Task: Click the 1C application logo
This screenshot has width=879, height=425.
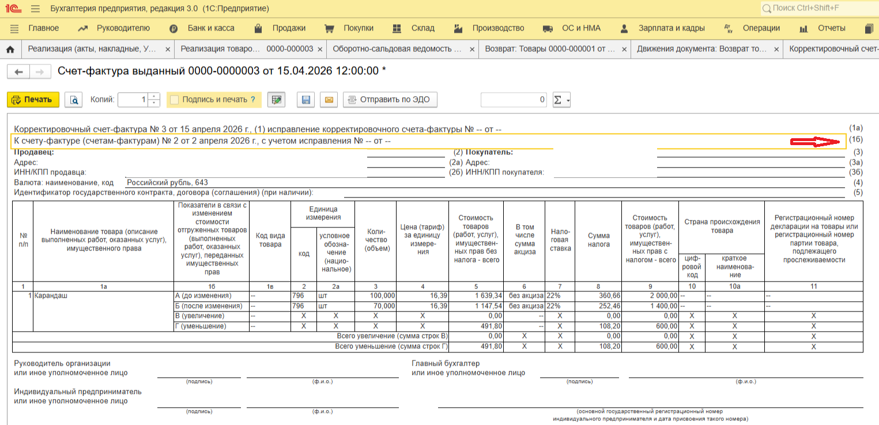Action: (x=13, y=9)
